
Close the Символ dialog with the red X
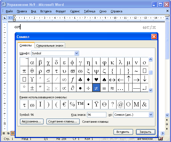pyautogui.click(x=154, y=36)
